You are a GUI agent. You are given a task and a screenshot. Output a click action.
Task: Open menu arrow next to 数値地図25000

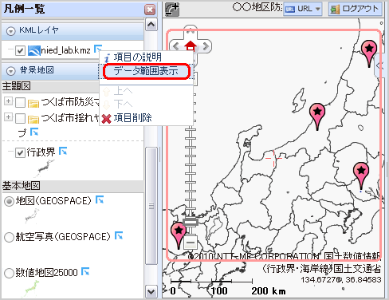[85, 271]
